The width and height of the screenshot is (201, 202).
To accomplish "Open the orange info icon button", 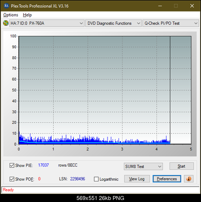I will pos(188,178).
